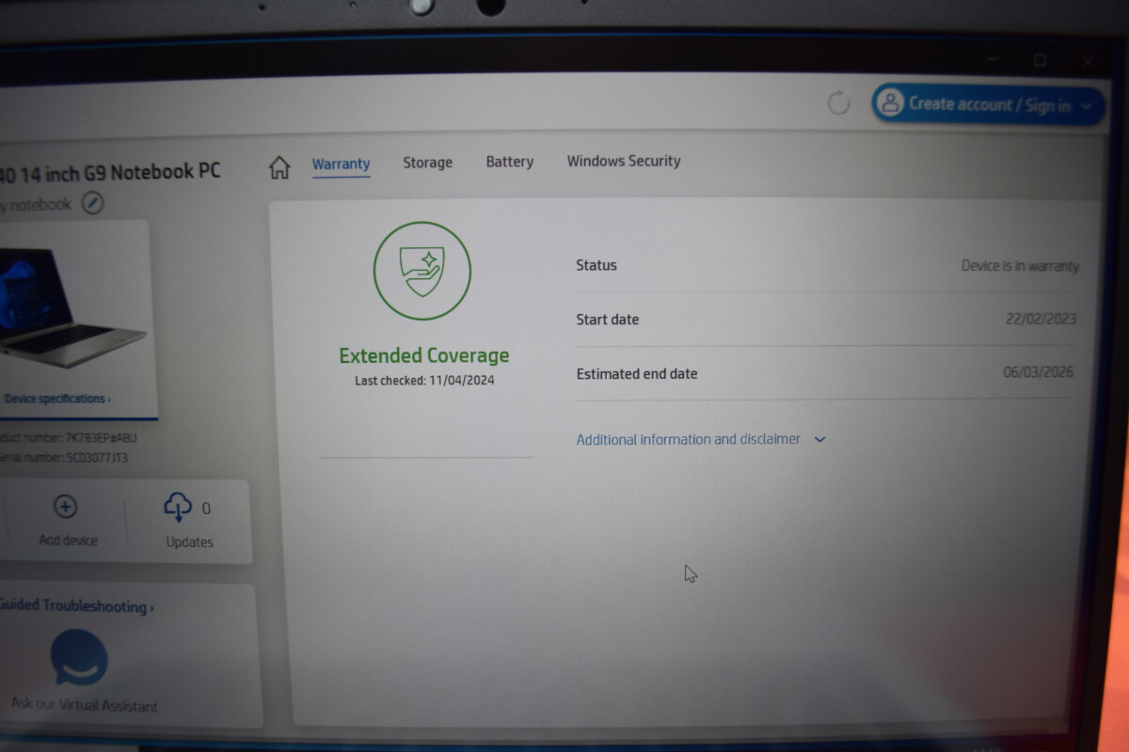Switch to the Storage tab
This screenshot has height=752, width=1129.
[x=427, y=163]
